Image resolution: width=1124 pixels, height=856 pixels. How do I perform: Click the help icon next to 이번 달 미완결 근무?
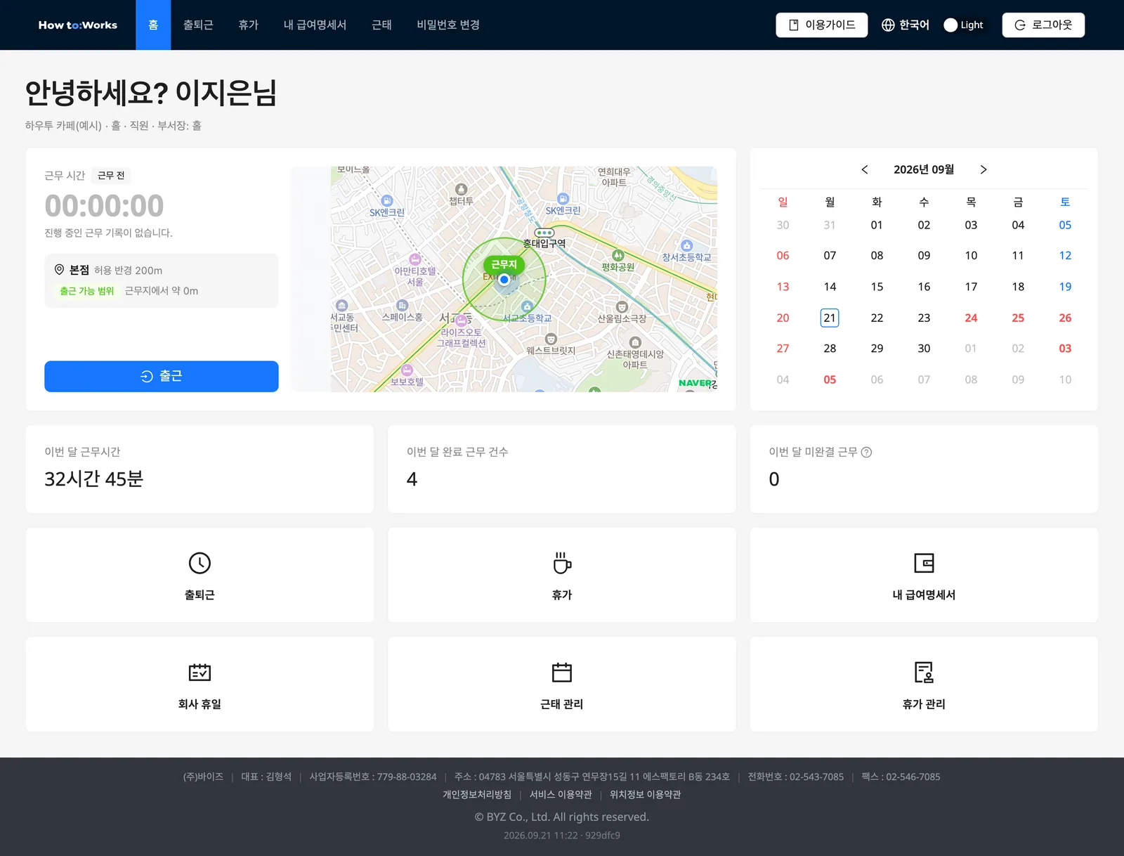coord(866,452)
